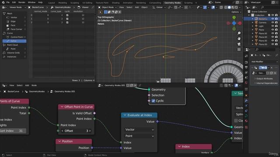
Task: Switch to solid shading mode
Action: click(229, 7)
